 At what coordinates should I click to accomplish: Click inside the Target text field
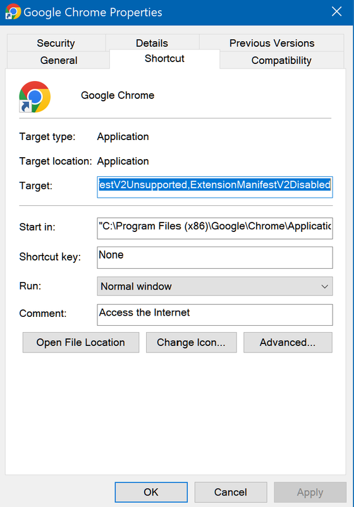(x=215, y=187)
